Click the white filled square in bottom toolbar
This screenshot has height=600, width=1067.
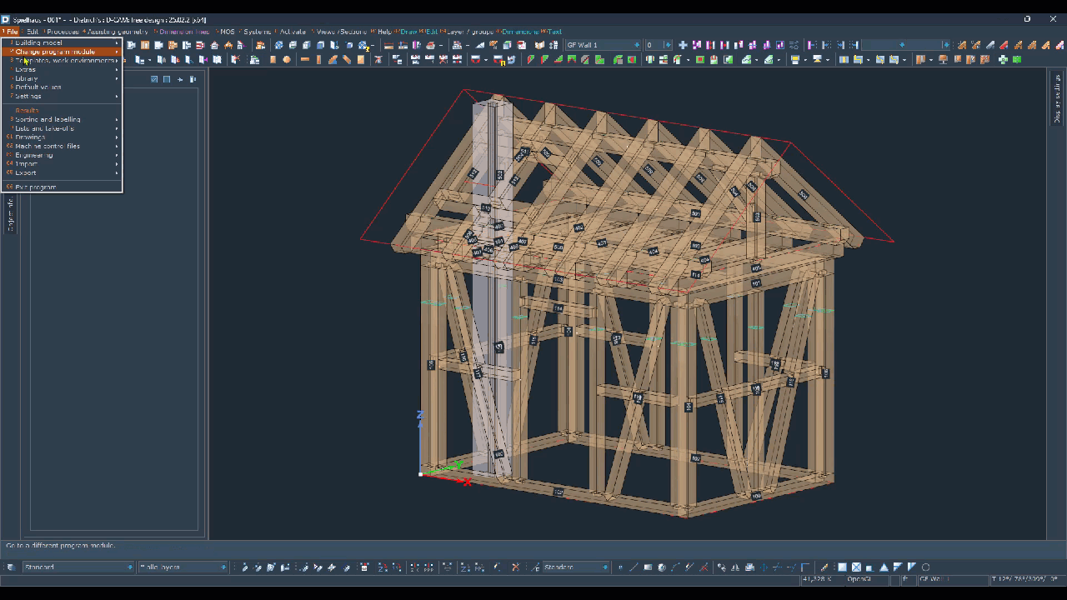pyautogui.click(x=842, y=567)
